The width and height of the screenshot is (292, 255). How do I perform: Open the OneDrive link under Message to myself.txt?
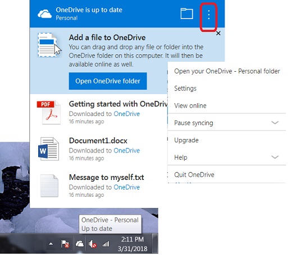127,187
